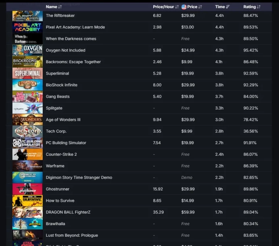
Task: Click The Riftbreaker game thumbnail
Action: [27, 16]
